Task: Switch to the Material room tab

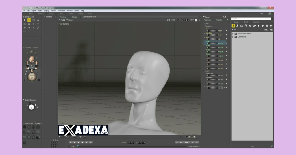Action: [x=41, y=14]
